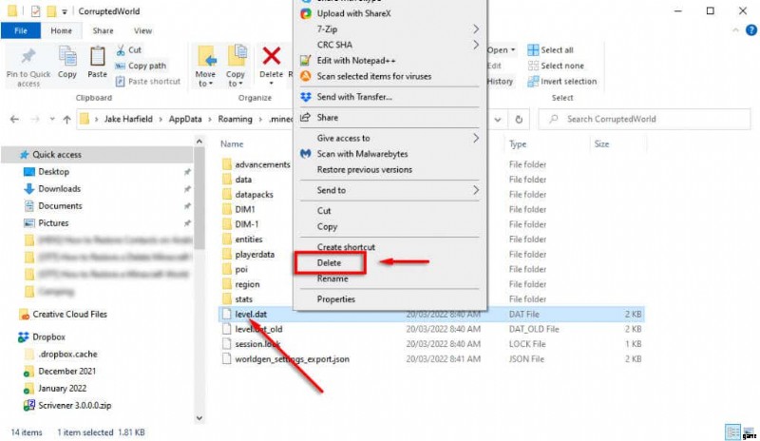Expand the Send to submenu
This screenshot has height=441, width=760.
point(391,190)
